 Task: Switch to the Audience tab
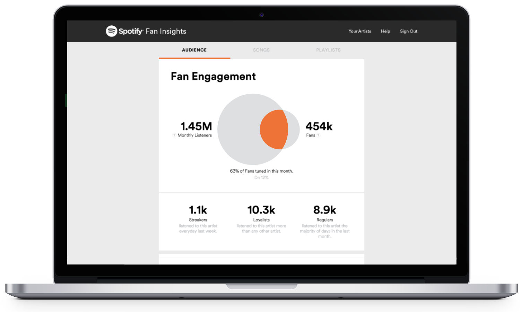coord(194,50)
